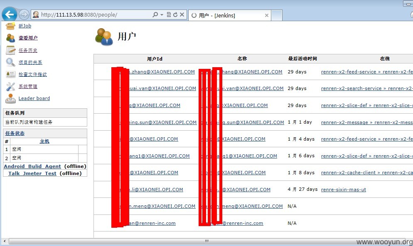Open renre-sixin-mas-ut project link

click(344, 190)
